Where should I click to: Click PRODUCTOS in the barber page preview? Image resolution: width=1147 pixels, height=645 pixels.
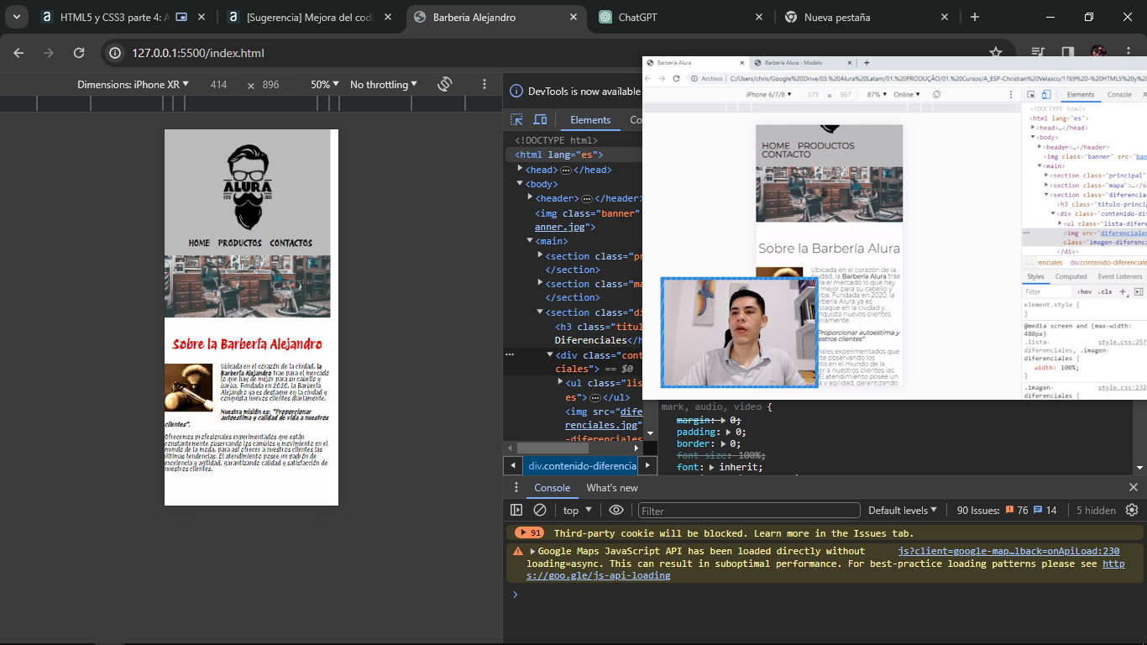(x=240, y=243)
